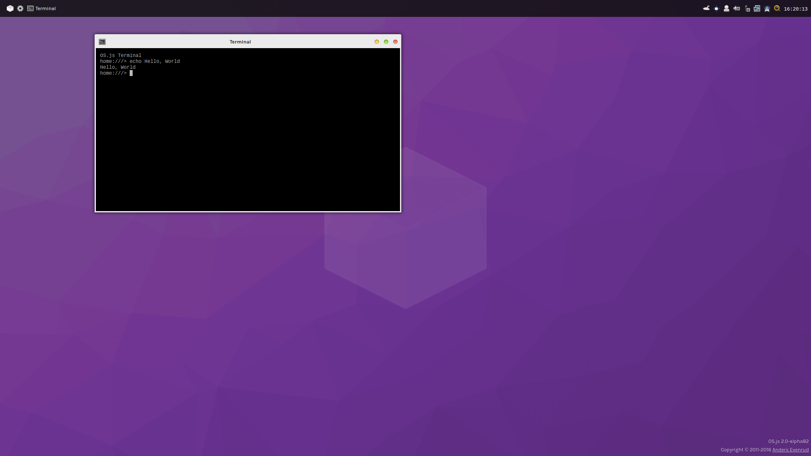Open the OS.js cube application menu
The width and height of the screenshot is (811, 456).
(10, 8)
